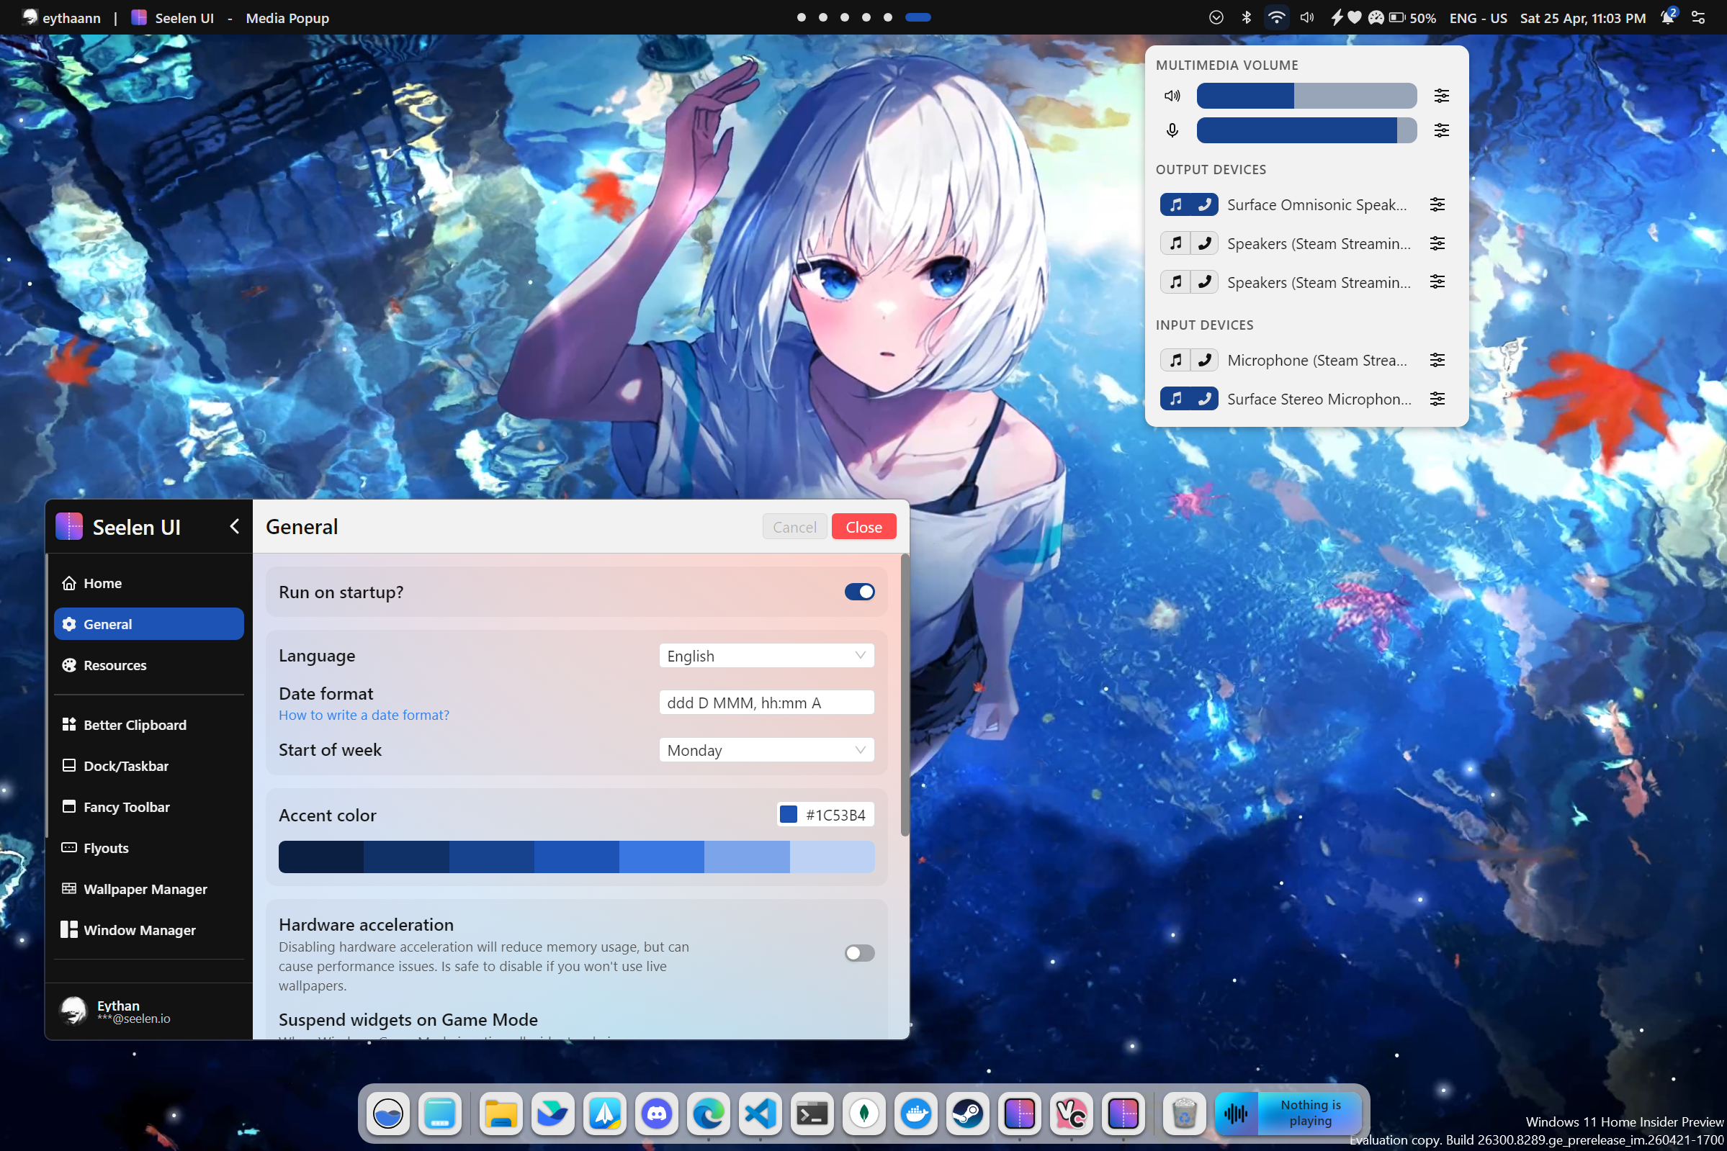The width and height of the screenshot is (1727, 1151).
Task: Open Window Manager settings
Action: [149, 930]
